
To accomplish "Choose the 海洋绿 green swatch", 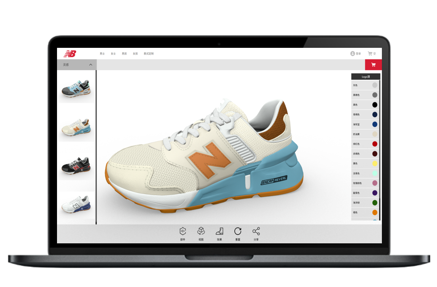I will [x=375, y=203].
